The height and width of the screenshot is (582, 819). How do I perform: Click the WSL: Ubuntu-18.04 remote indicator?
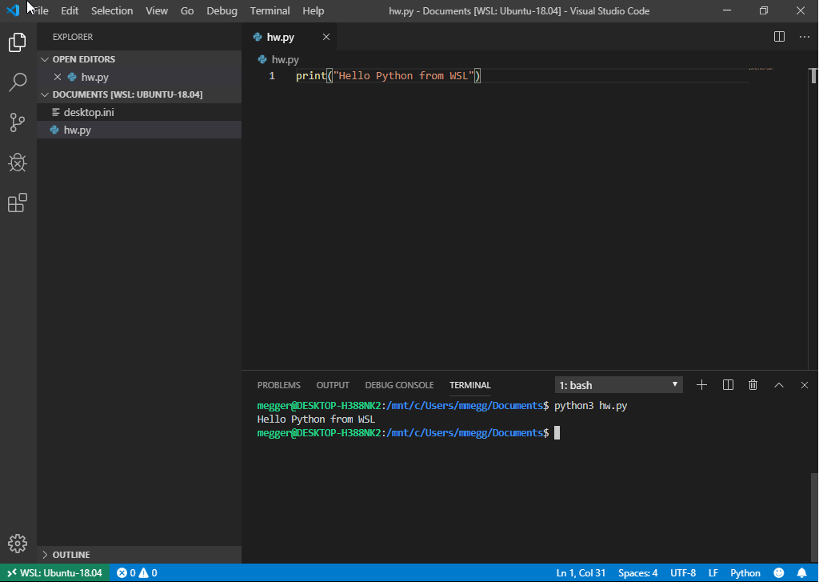coord(55,572)
